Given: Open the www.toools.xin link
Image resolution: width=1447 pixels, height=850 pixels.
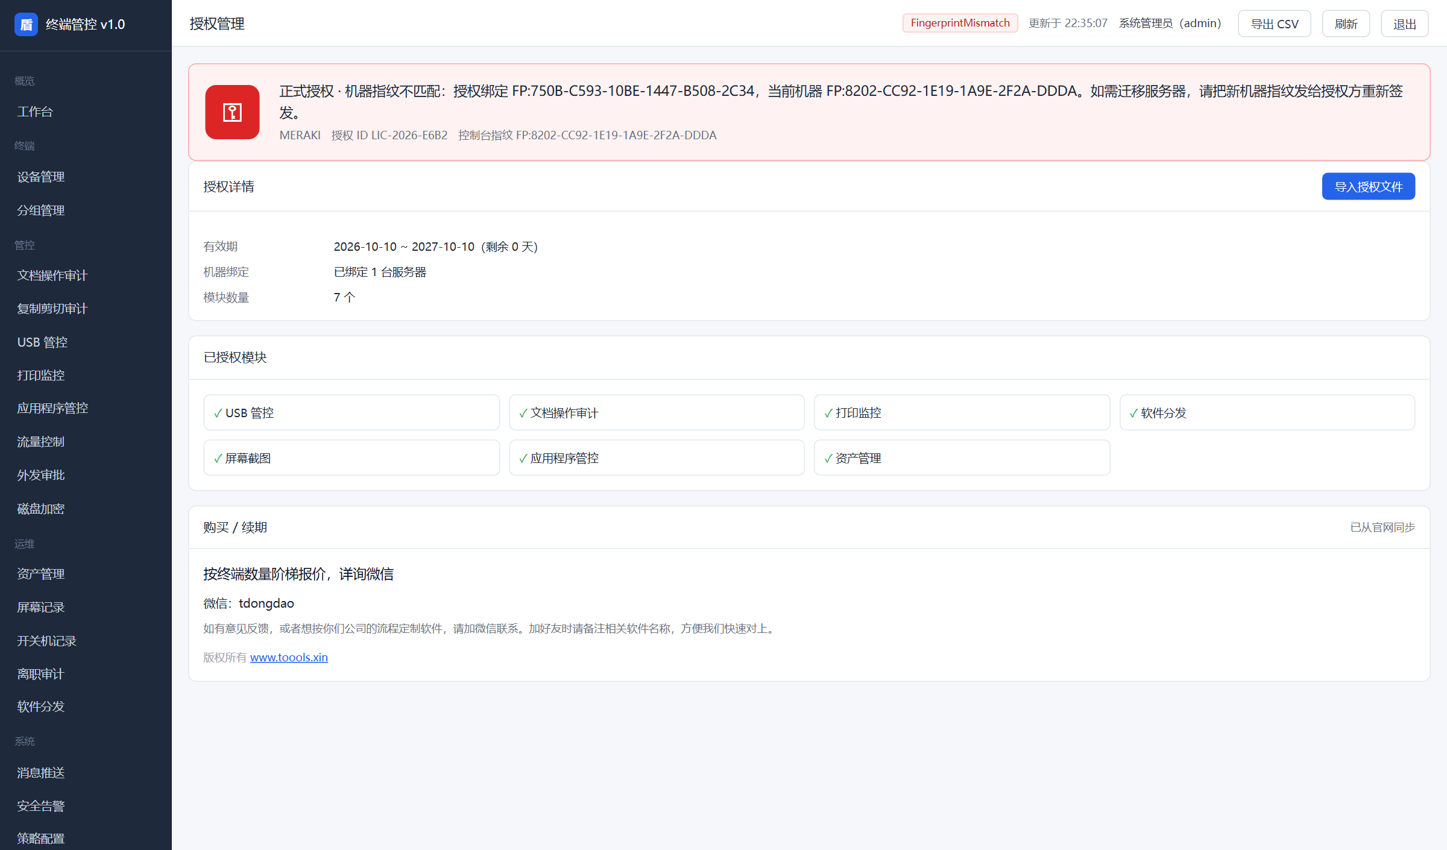Looking at the screenshot, I should [x=289, y=657].
